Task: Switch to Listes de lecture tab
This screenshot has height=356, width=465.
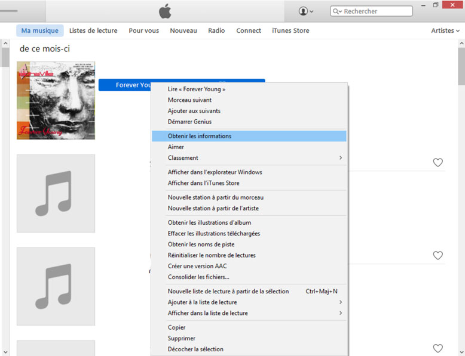Action: coord(93,30)
